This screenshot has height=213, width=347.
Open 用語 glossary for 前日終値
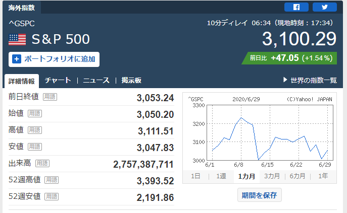[x=50, y=97]
